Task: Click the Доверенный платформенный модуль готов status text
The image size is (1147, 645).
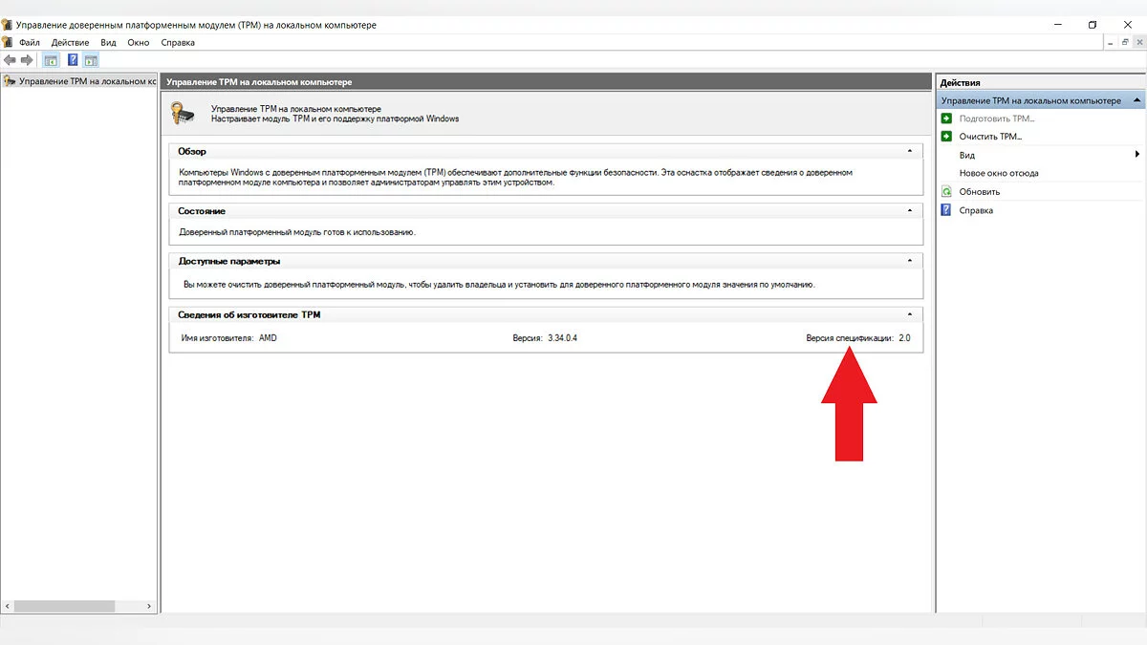Action: 298,232
